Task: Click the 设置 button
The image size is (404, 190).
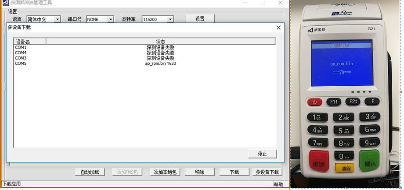Action: (200, 19)
